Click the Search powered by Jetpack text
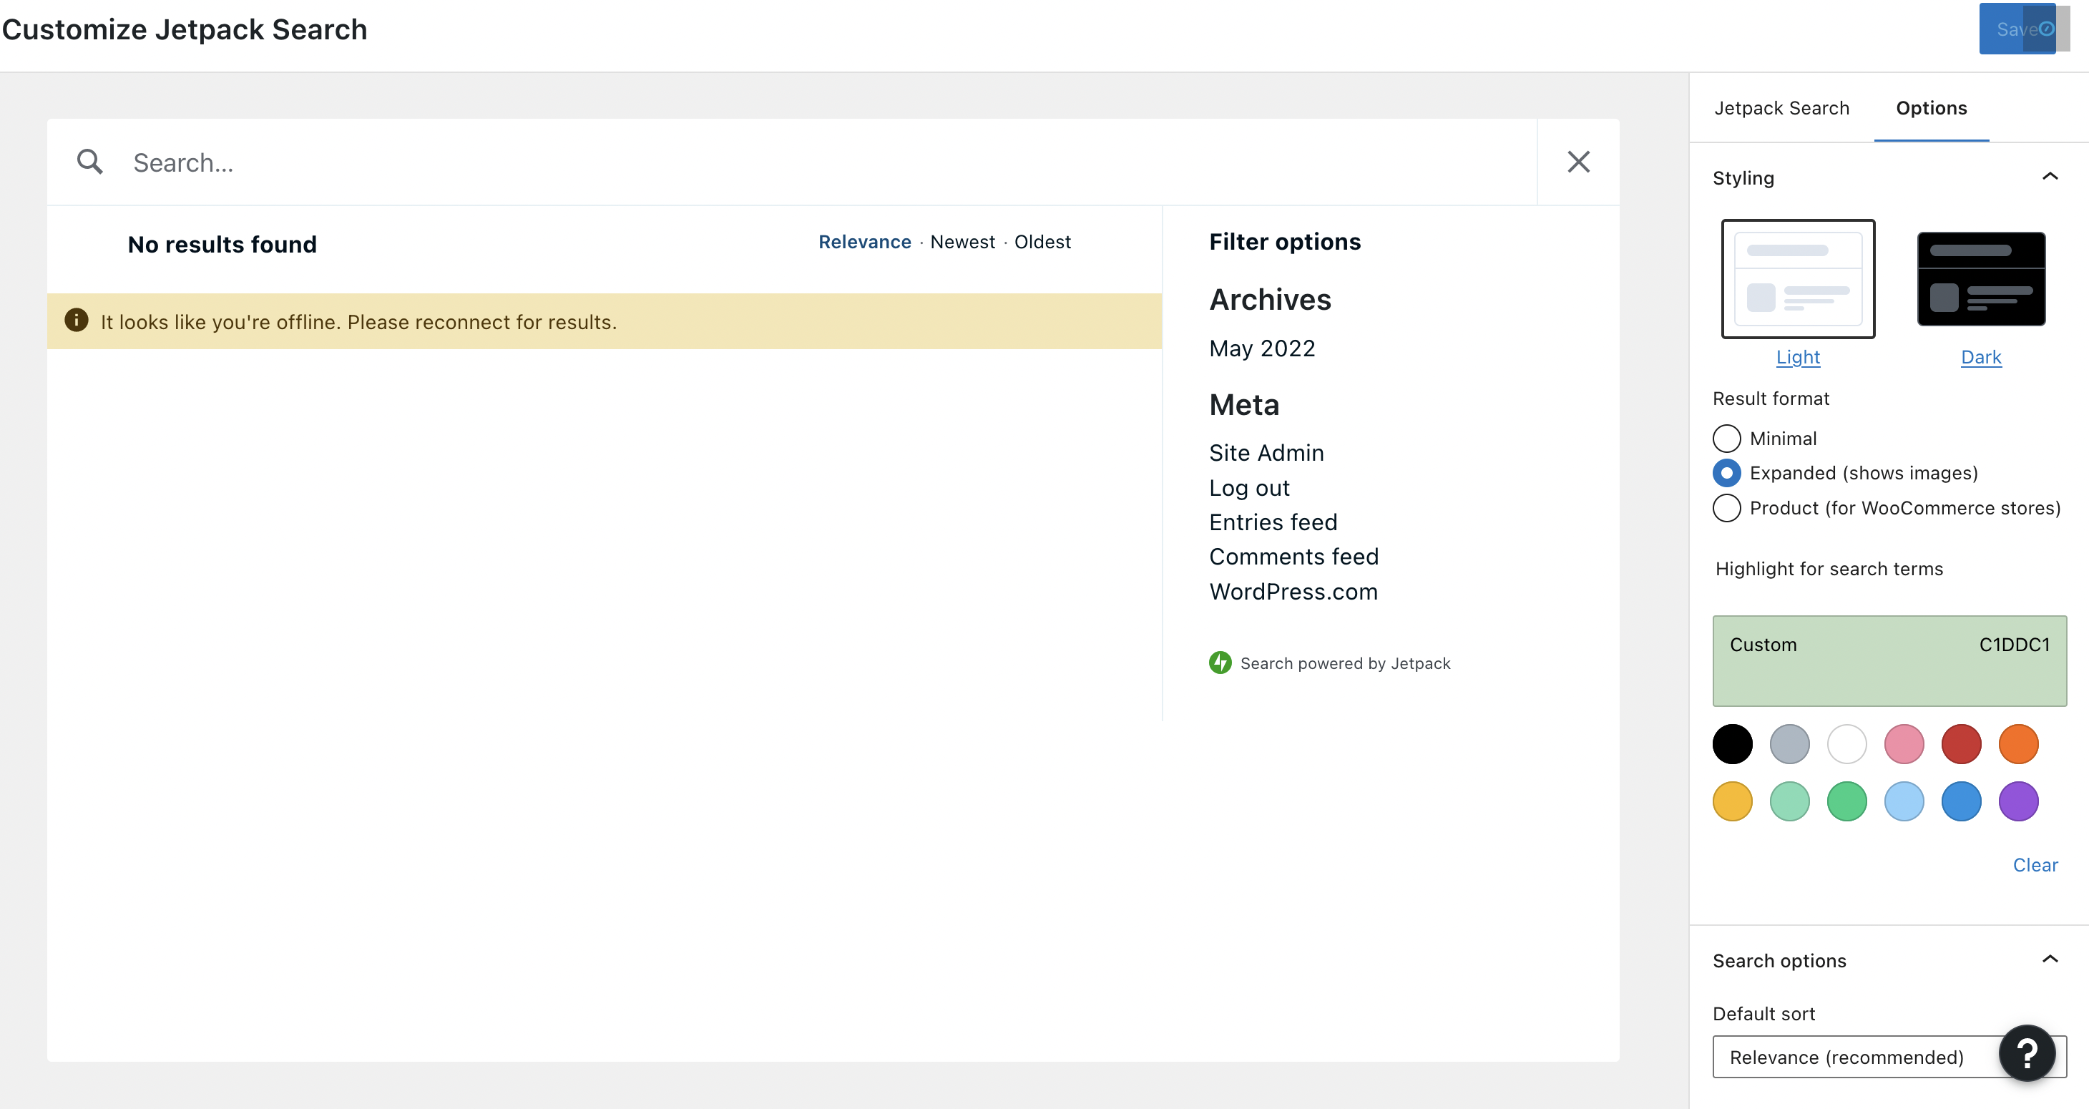This screenshot has height=1109, width=2089. pyautogui.click(x=1346, y=664)
